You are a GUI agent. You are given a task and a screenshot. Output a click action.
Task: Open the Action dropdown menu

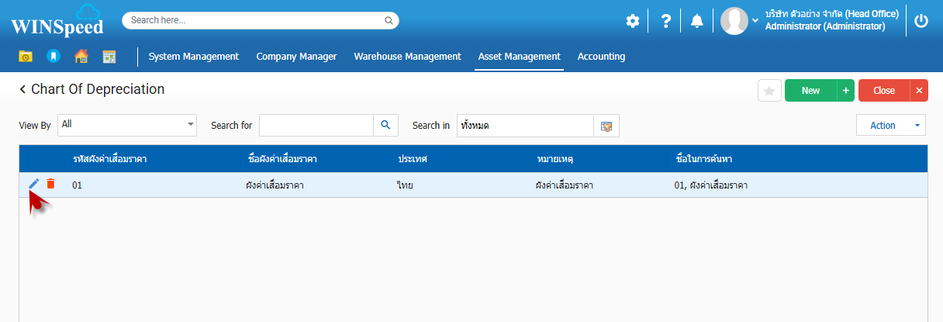(x=890, y=125)
